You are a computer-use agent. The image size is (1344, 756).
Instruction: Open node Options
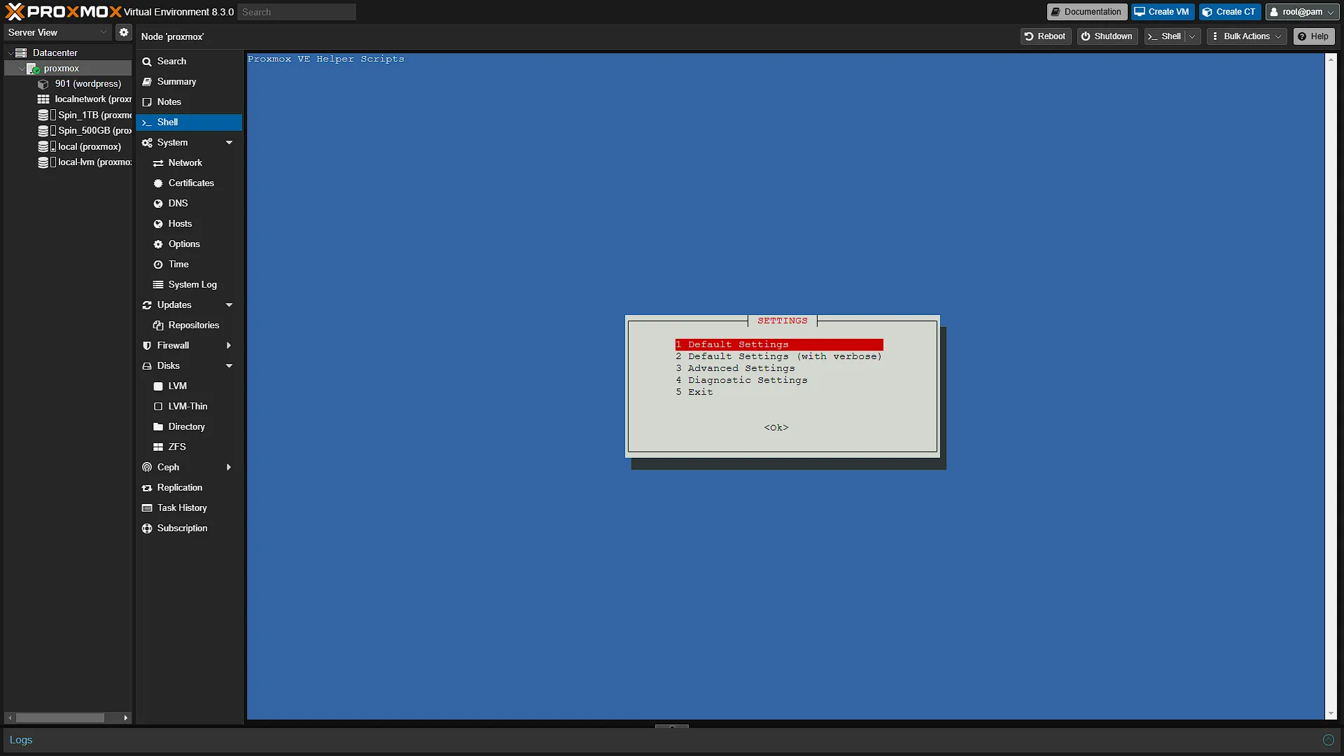click(189, 244)
